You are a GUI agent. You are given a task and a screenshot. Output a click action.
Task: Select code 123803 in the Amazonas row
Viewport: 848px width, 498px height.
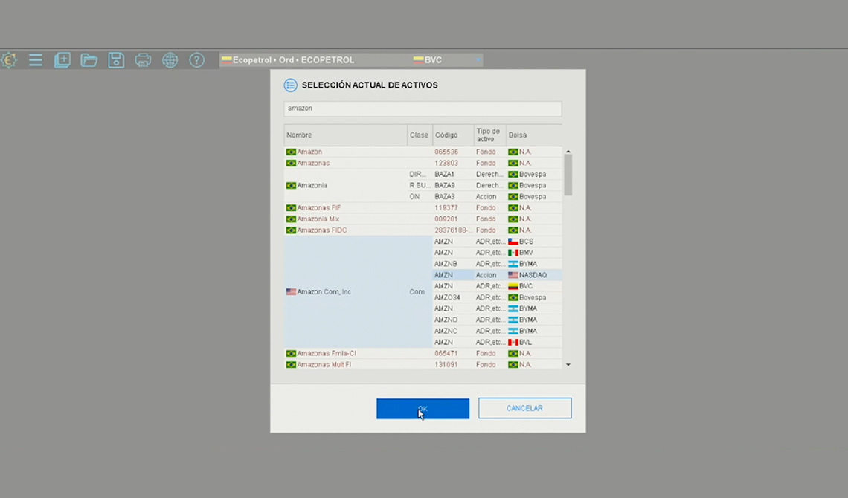click(446, 163)
